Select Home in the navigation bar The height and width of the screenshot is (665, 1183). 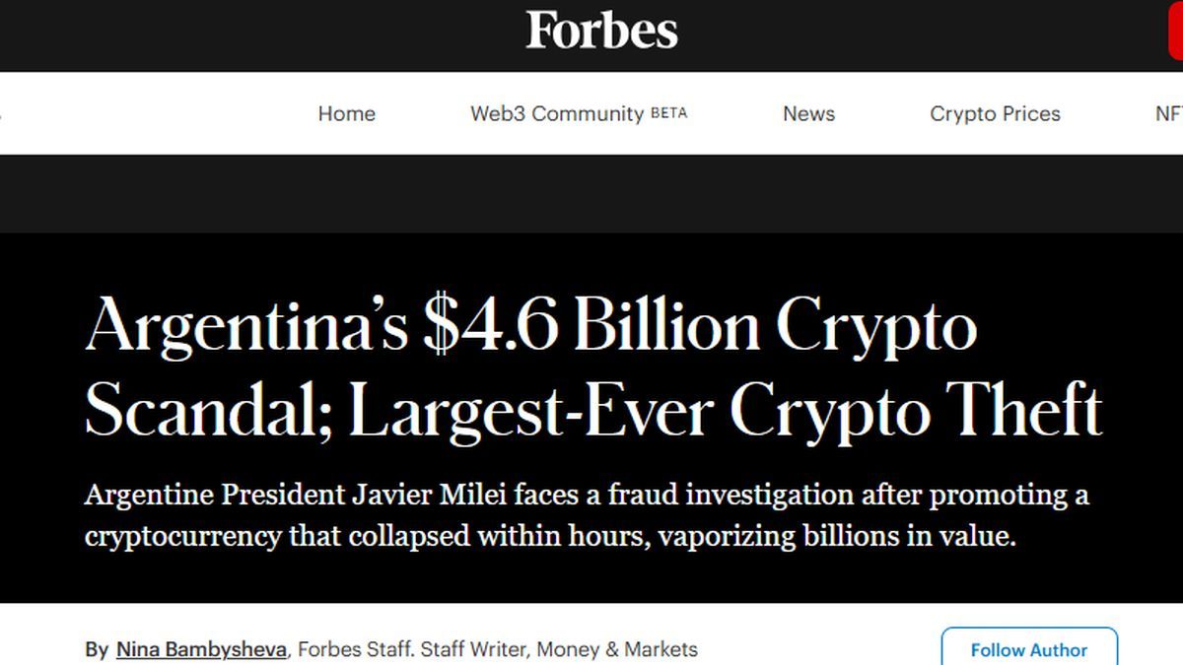(x=346, y=113)
